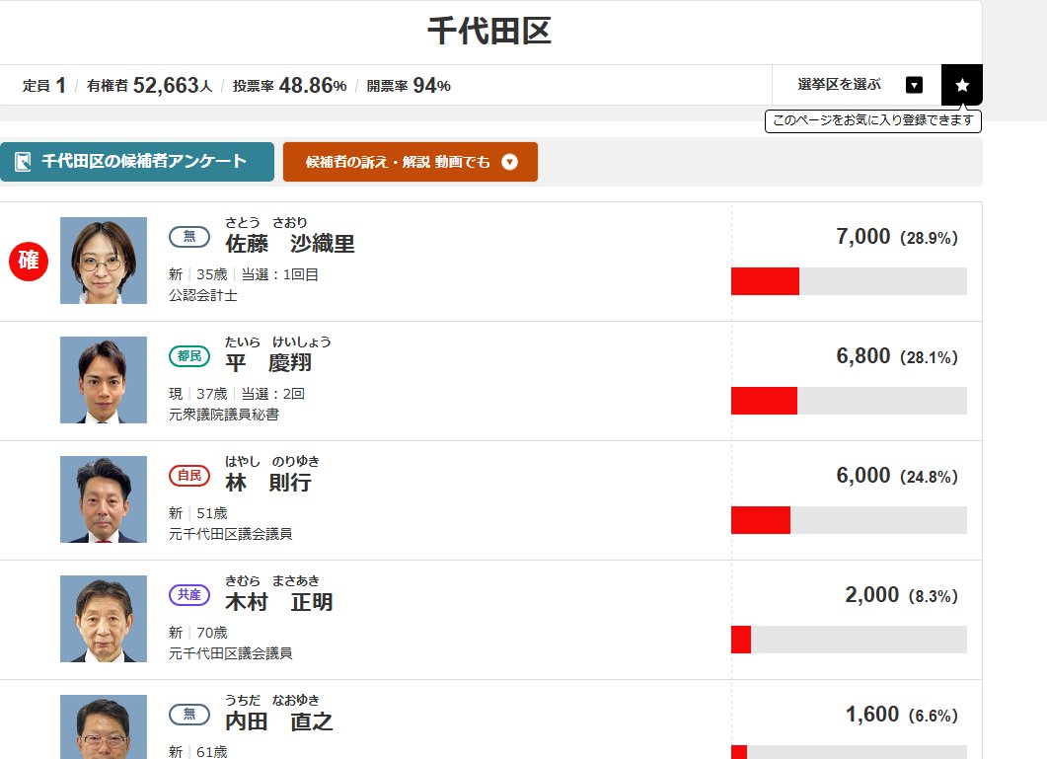Click the star favorite icon
This screenshot has width=1047, height=759.
click(962, 85)
